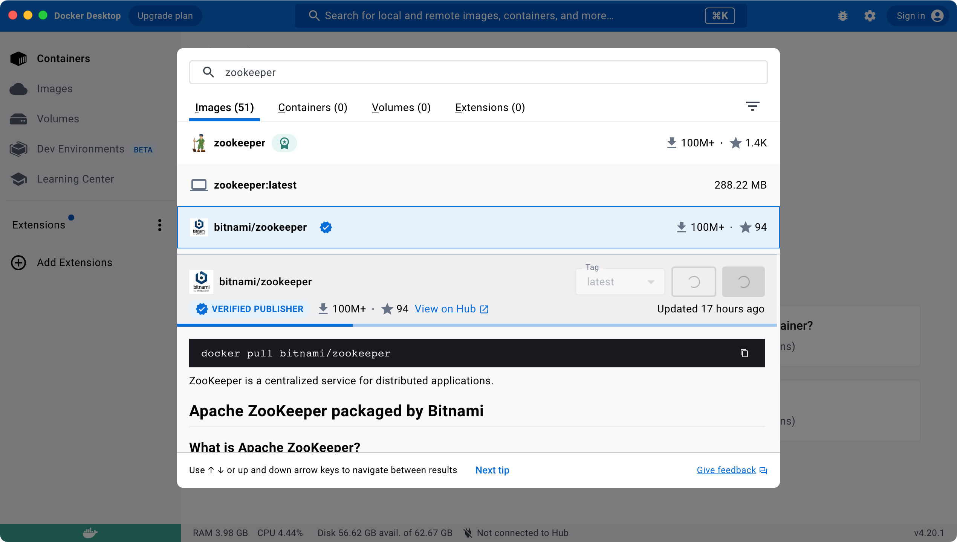Click the Docker Official Image badge on zookeeper
957x542 pixels.
coord(284,143)
